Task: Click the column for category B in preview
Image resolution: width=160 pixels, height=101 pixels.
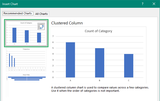Action: (100, 63)
